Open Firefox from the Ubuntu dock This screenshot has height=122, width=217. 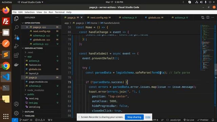pyautogui.click(x=6, y=10)
